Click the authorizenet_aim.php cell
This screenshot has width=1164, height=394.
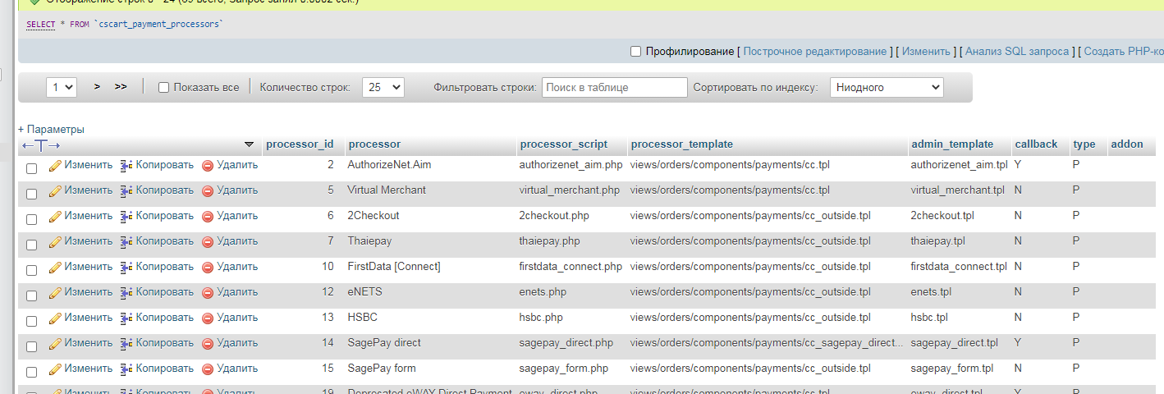[x=571, y=164]
